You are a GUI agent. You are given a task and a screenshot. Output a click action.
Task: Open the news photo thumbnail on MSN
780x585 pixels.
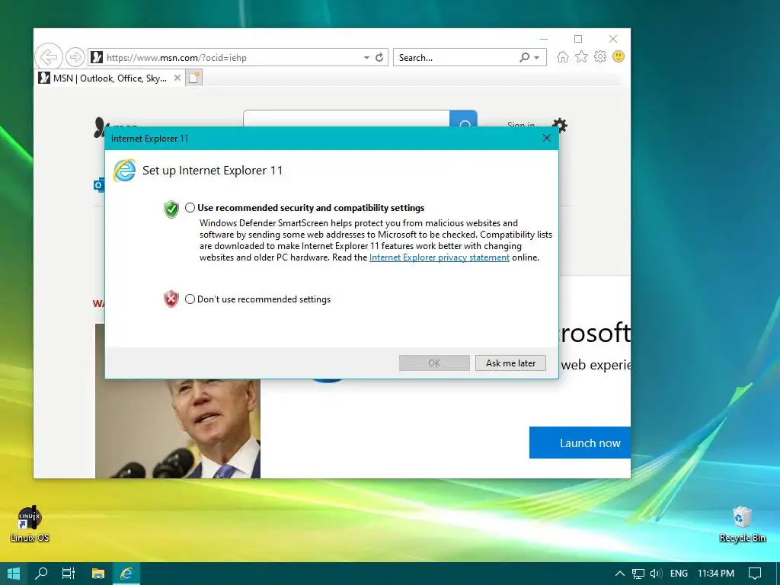pyautogui.click(x=177, y=428)
